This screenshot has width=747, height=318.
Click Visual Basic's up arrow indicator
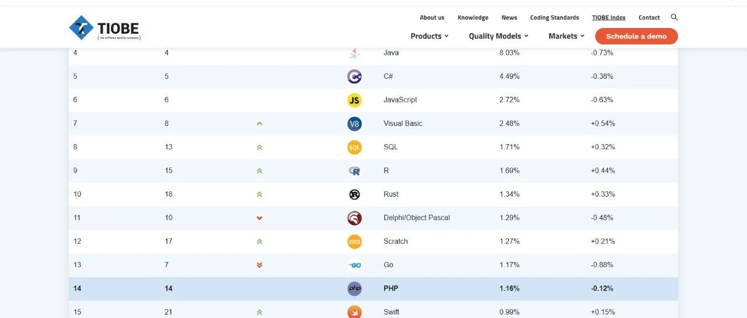(259, 124)
